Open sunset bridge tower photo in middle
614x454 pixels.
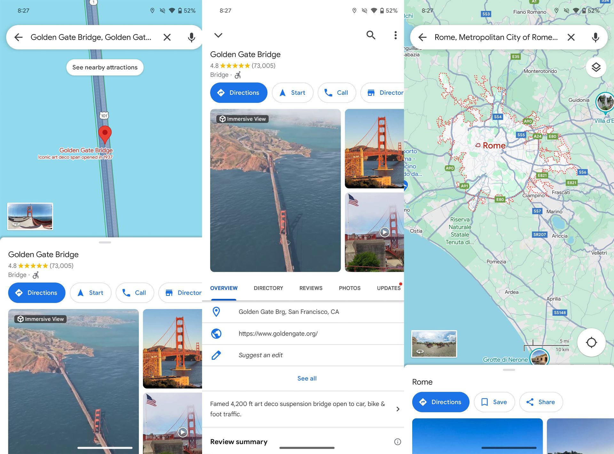pos(374,149)
